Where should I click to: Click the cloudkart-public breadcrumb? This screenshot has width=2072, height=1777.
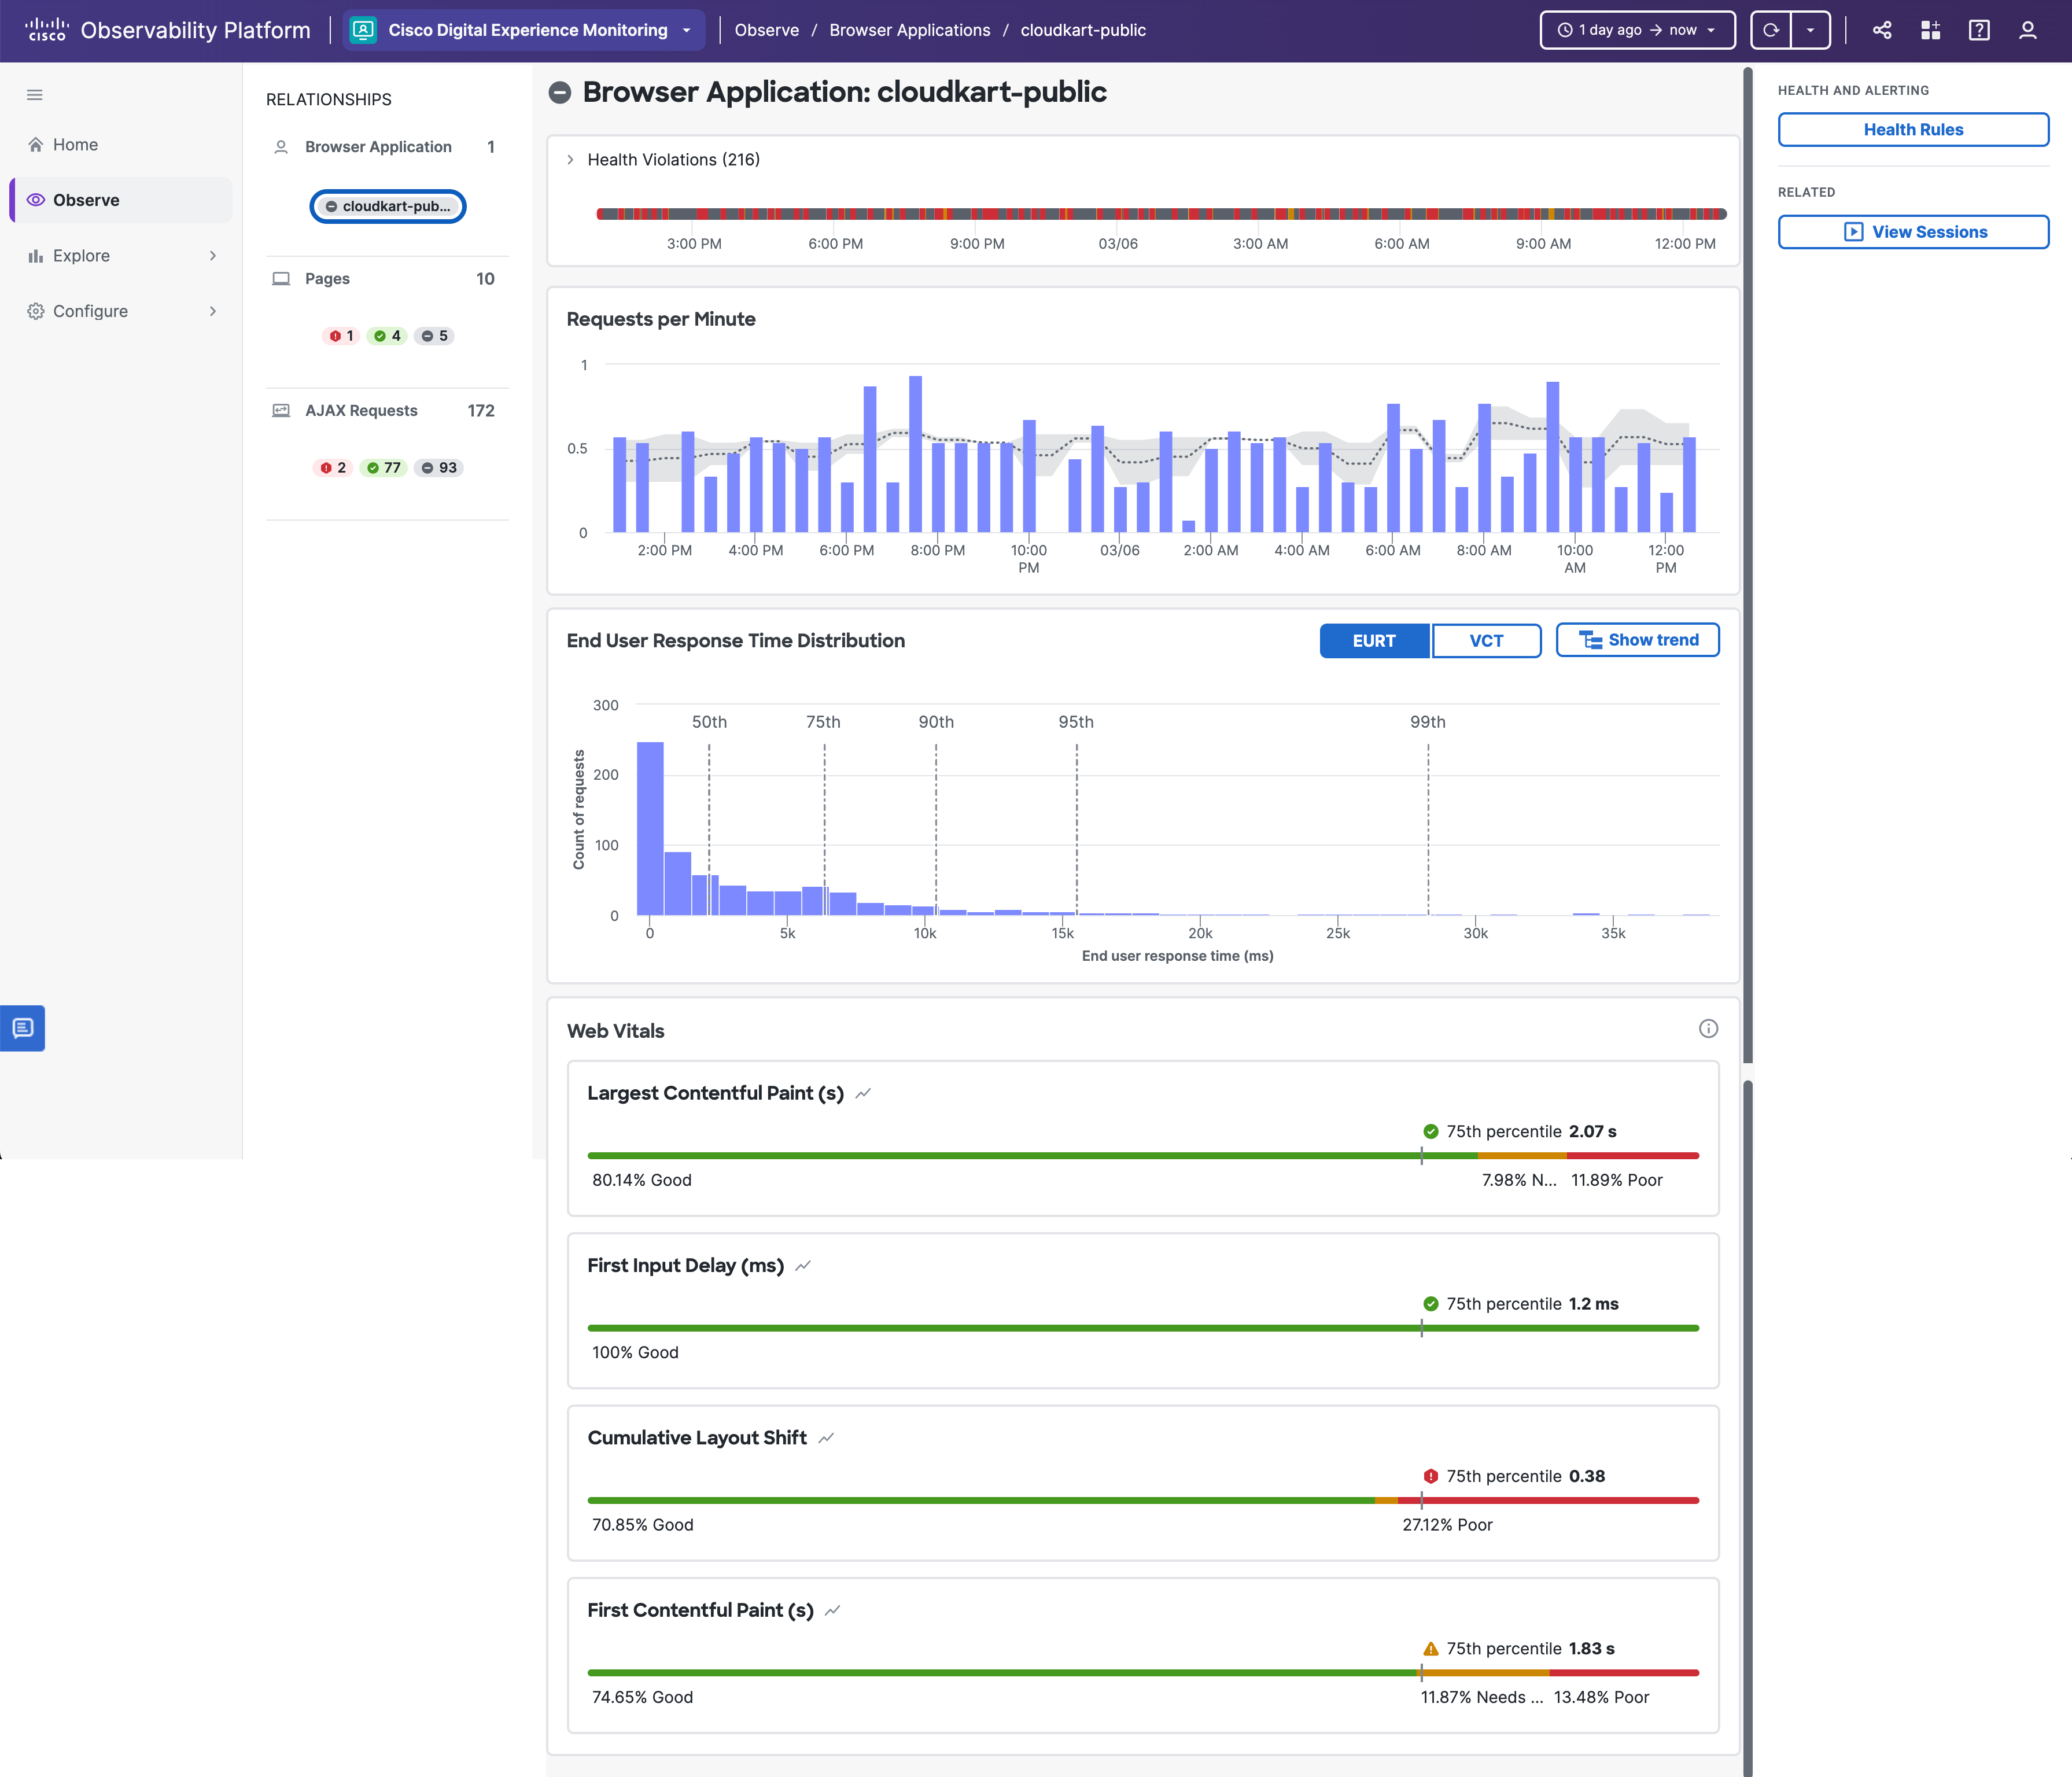(x=1083, y=30)
